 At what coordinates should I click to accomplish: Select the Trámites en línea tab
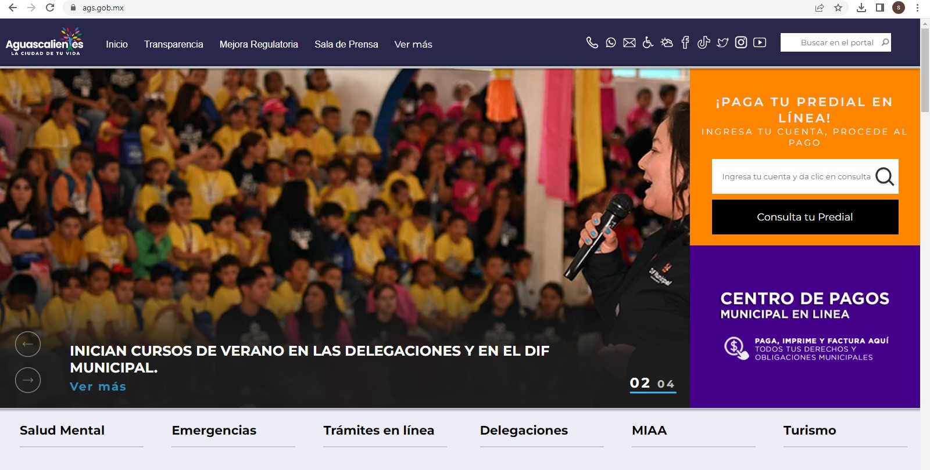pos(379,431)
